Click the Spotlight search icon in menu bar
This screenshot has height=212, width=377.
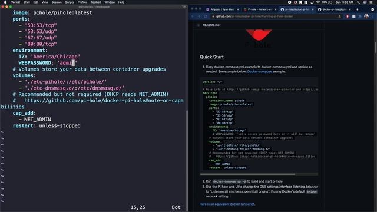pyautogui.click(x=359, y=2)
